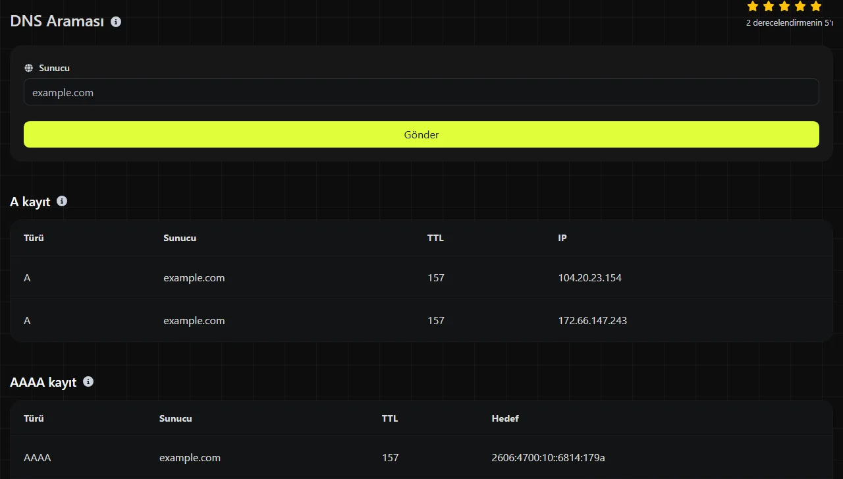Image resolution: width=843 pixels, height=479 pixels.
Task: Select IP address 104.20.23.154
Action: pyautogui.click(x=589, y=278)
